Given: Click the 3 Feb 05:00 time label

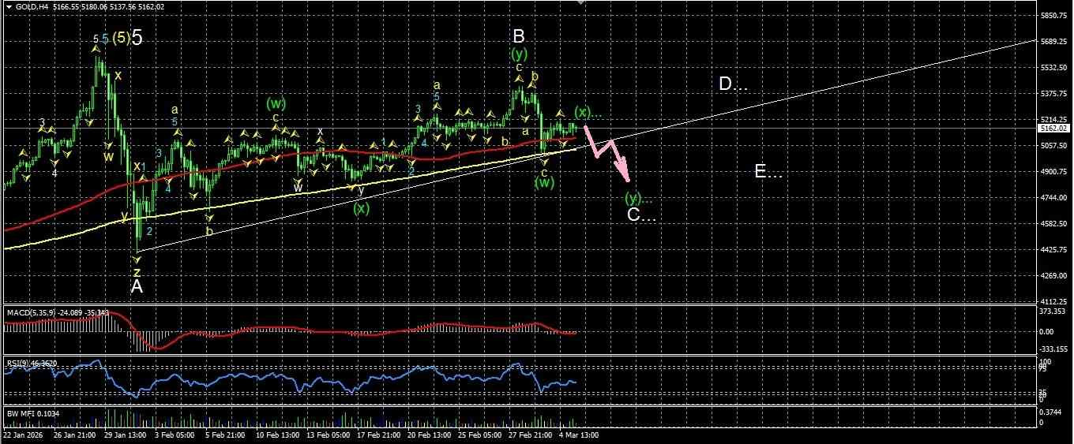Looking at the screenshot, I should coord(175,435).
